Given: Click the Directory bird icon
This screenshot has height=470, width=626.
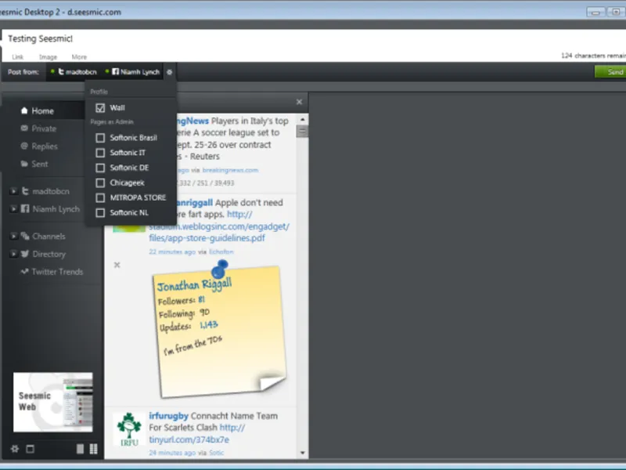Looking at the screenshot, I should point(25,253).
